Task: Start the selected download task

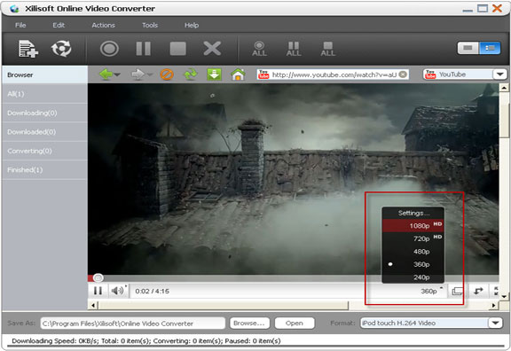Action: (109, 49)
